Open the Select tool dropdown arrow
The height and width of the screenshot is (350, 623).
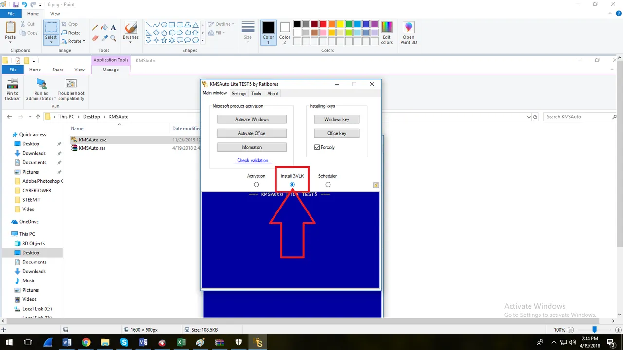pos(51,42)
